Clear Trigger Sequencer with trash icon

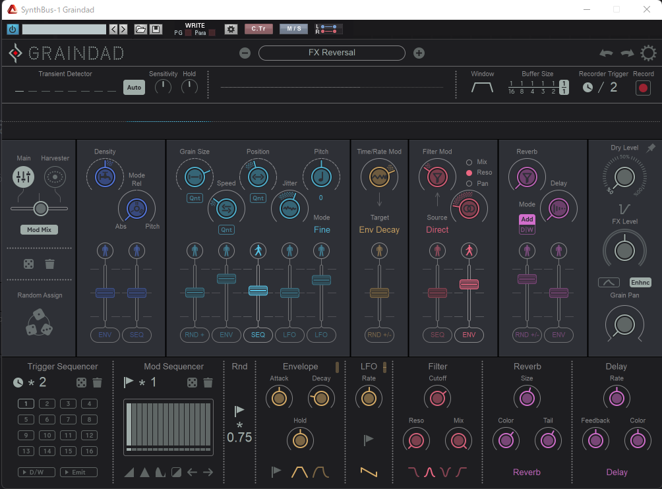coord(97,383)
